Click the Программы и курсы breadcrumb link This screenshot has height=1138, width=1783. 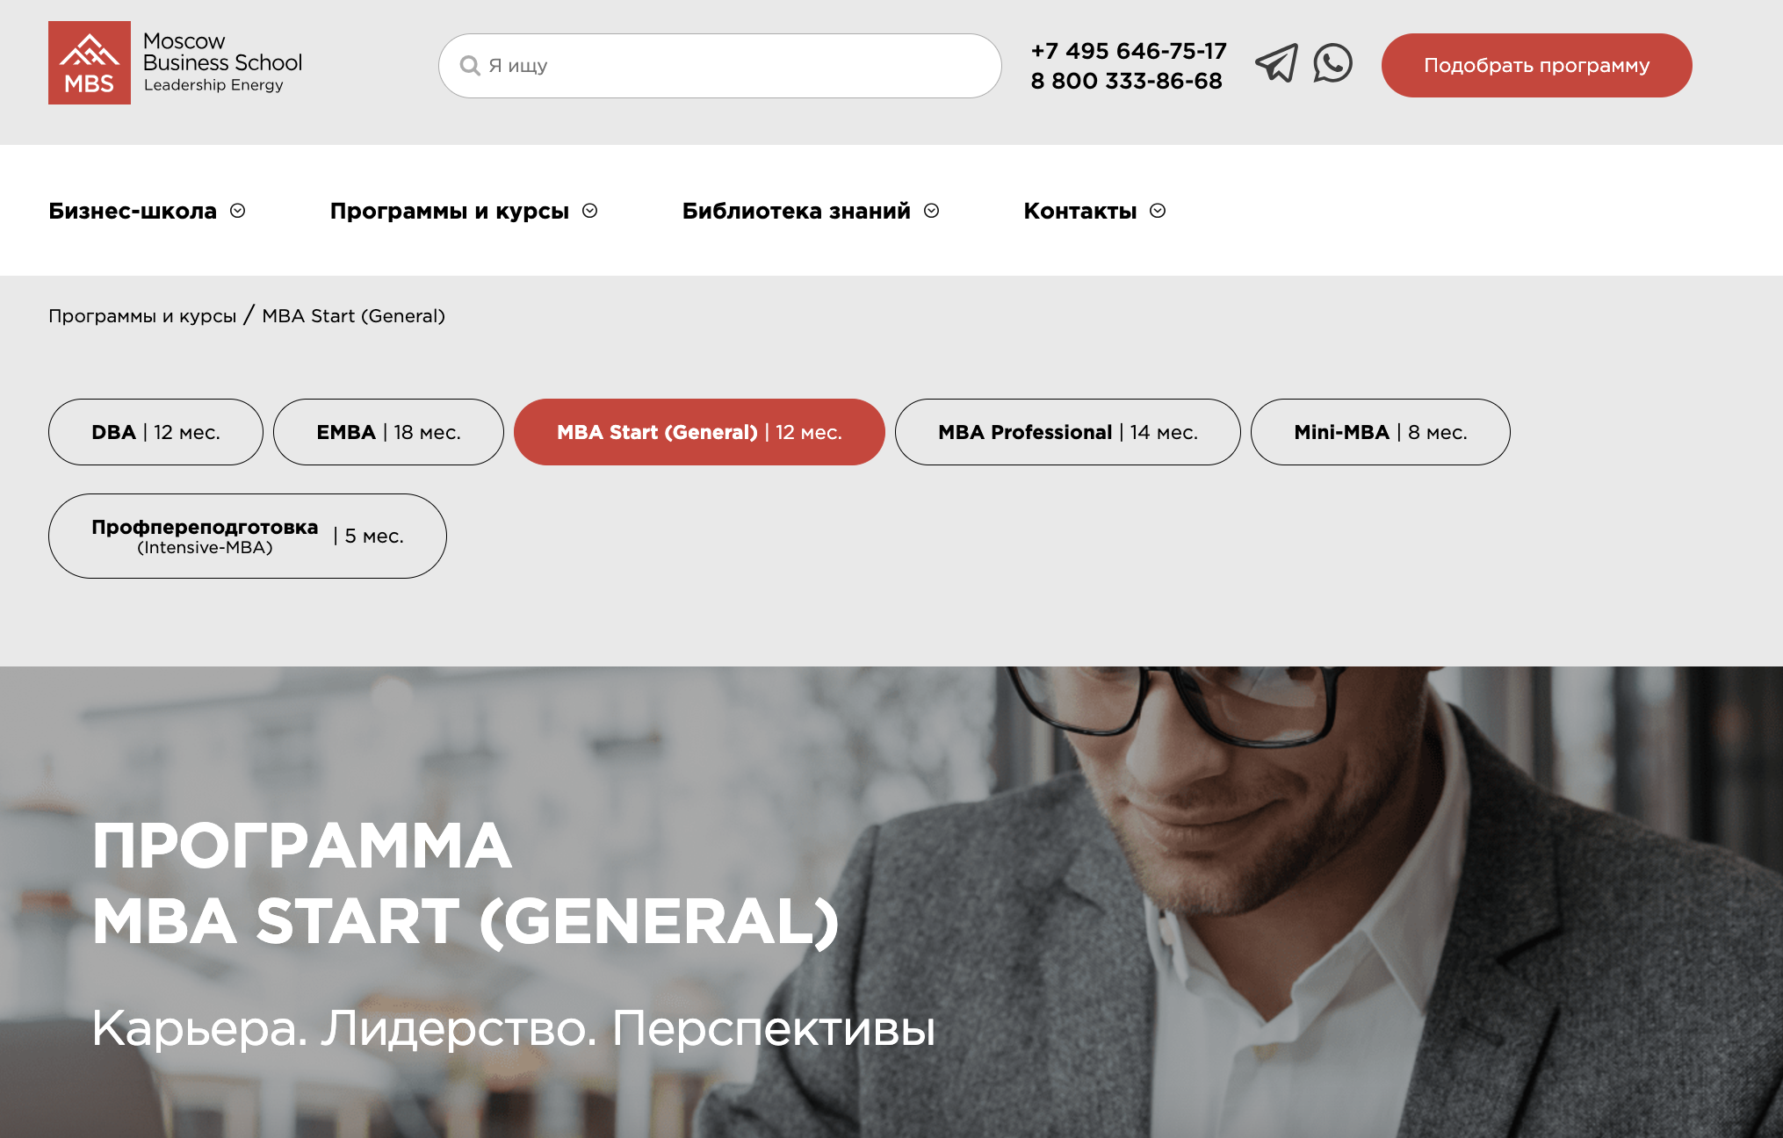coord(142,316)
